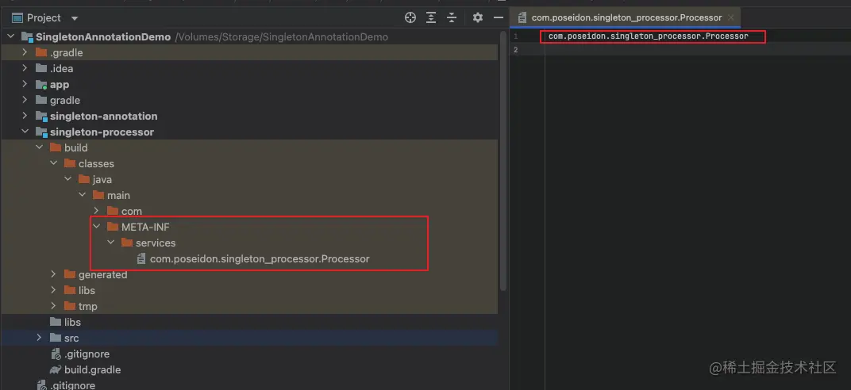
Task: Expand the tmp folder
Action: tap(53, 306)
